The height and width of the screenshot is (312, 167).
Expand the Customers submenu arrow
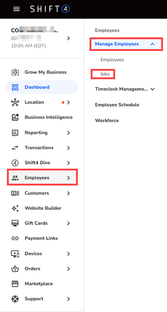click(69, 193)
